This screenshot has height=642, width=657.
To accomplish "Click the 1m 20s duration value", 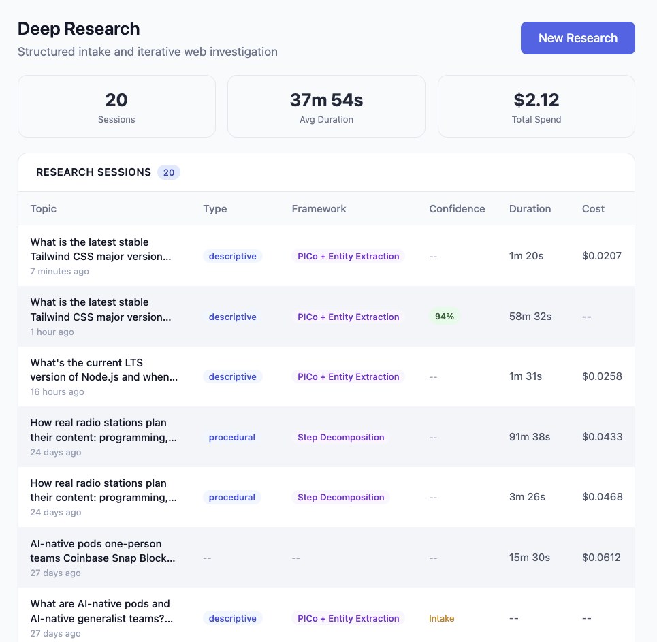I will tap(526, 255).
